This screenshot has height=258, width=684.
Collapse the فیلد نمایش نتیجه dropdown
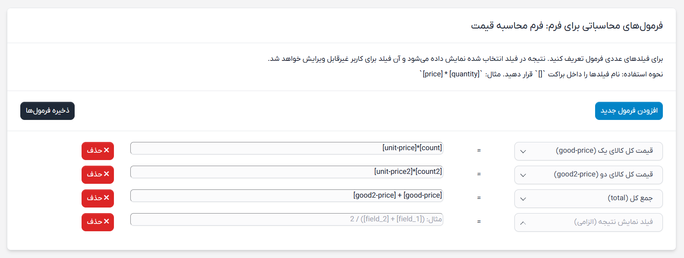[588, 222]
